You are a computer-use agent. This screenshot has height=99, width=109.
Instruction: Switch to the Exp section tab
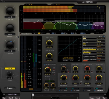89,91
